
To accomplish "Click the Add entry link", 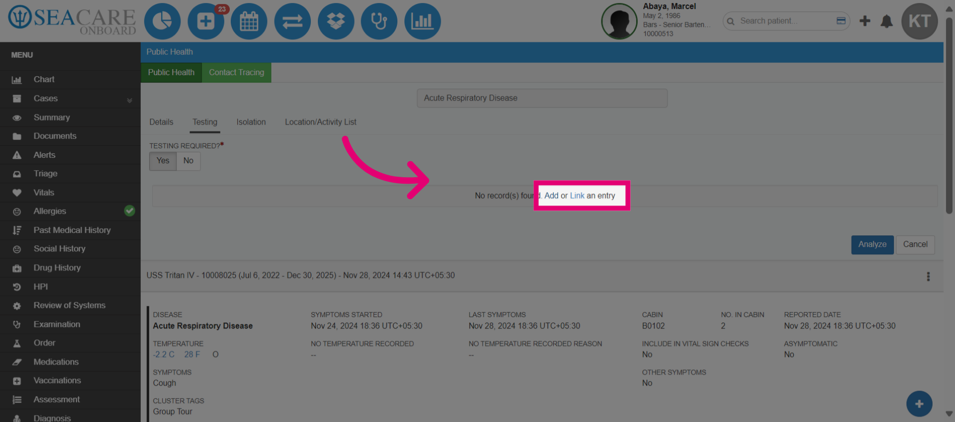I will coord(551,196).
